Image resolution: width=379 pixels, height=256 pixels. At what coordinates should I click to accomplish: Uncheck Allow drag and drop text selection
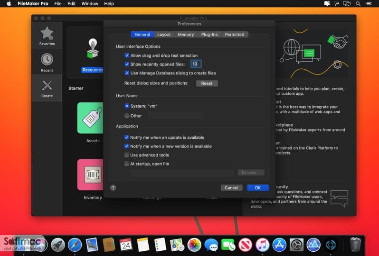coord(127,55)
